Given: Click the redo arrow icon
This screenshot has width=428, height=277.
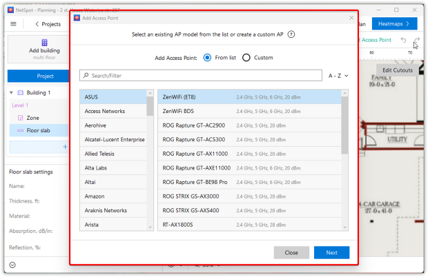Looking at the screenshot, I should 416,40.
